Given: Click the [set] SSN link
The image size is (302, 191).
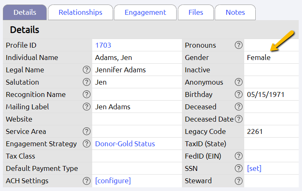Looking at the screenshot, I should [254, 168].
